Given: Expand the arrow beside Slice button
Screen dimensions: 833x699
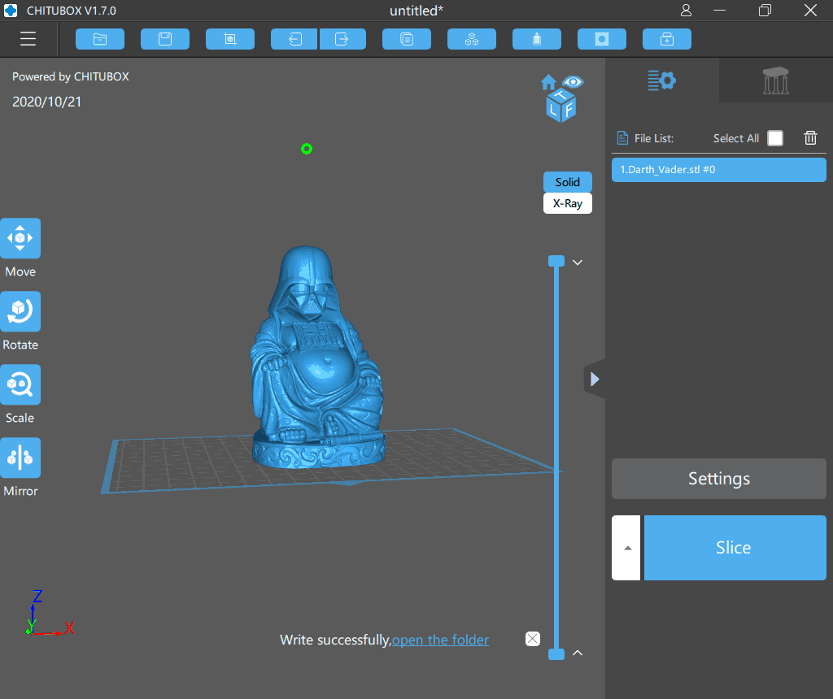Looking at the screenshot, I should (627, 548).
